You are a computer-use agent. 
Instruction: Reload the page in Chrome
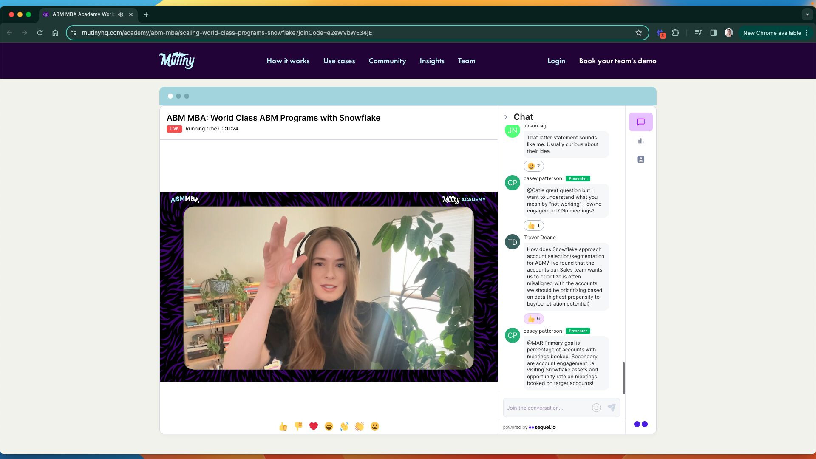click(40, 33)
